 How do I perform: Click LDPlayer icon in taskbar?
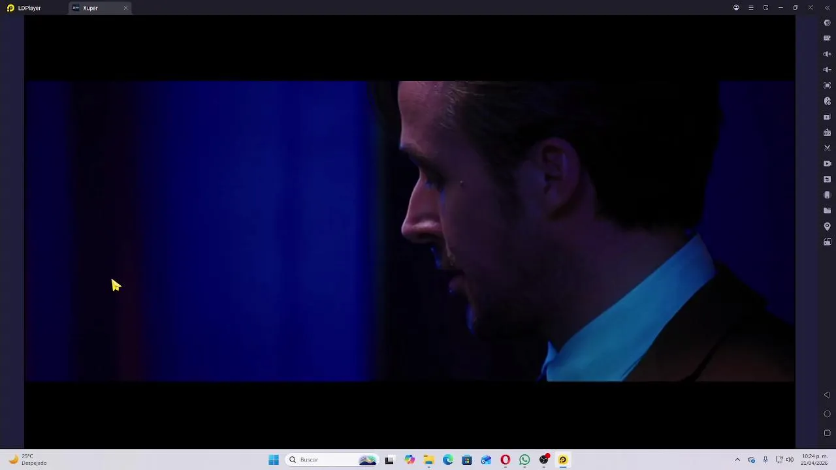[563, 460]
